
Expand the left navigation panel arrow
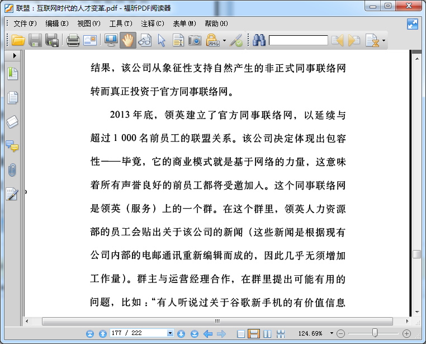[15, 56]
